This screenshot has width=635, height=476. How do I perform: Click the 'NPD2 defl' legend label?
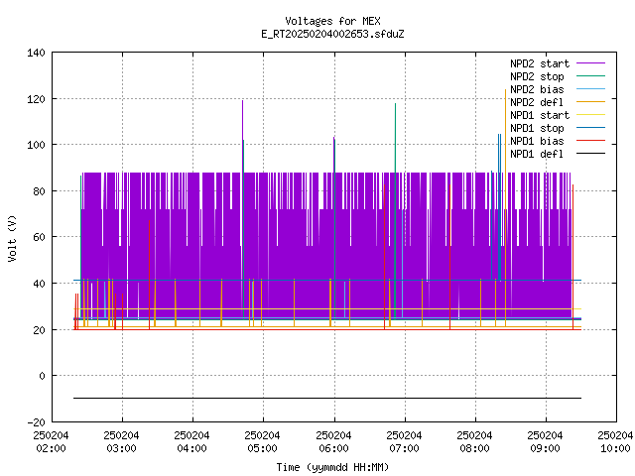(x=537, y=102)
